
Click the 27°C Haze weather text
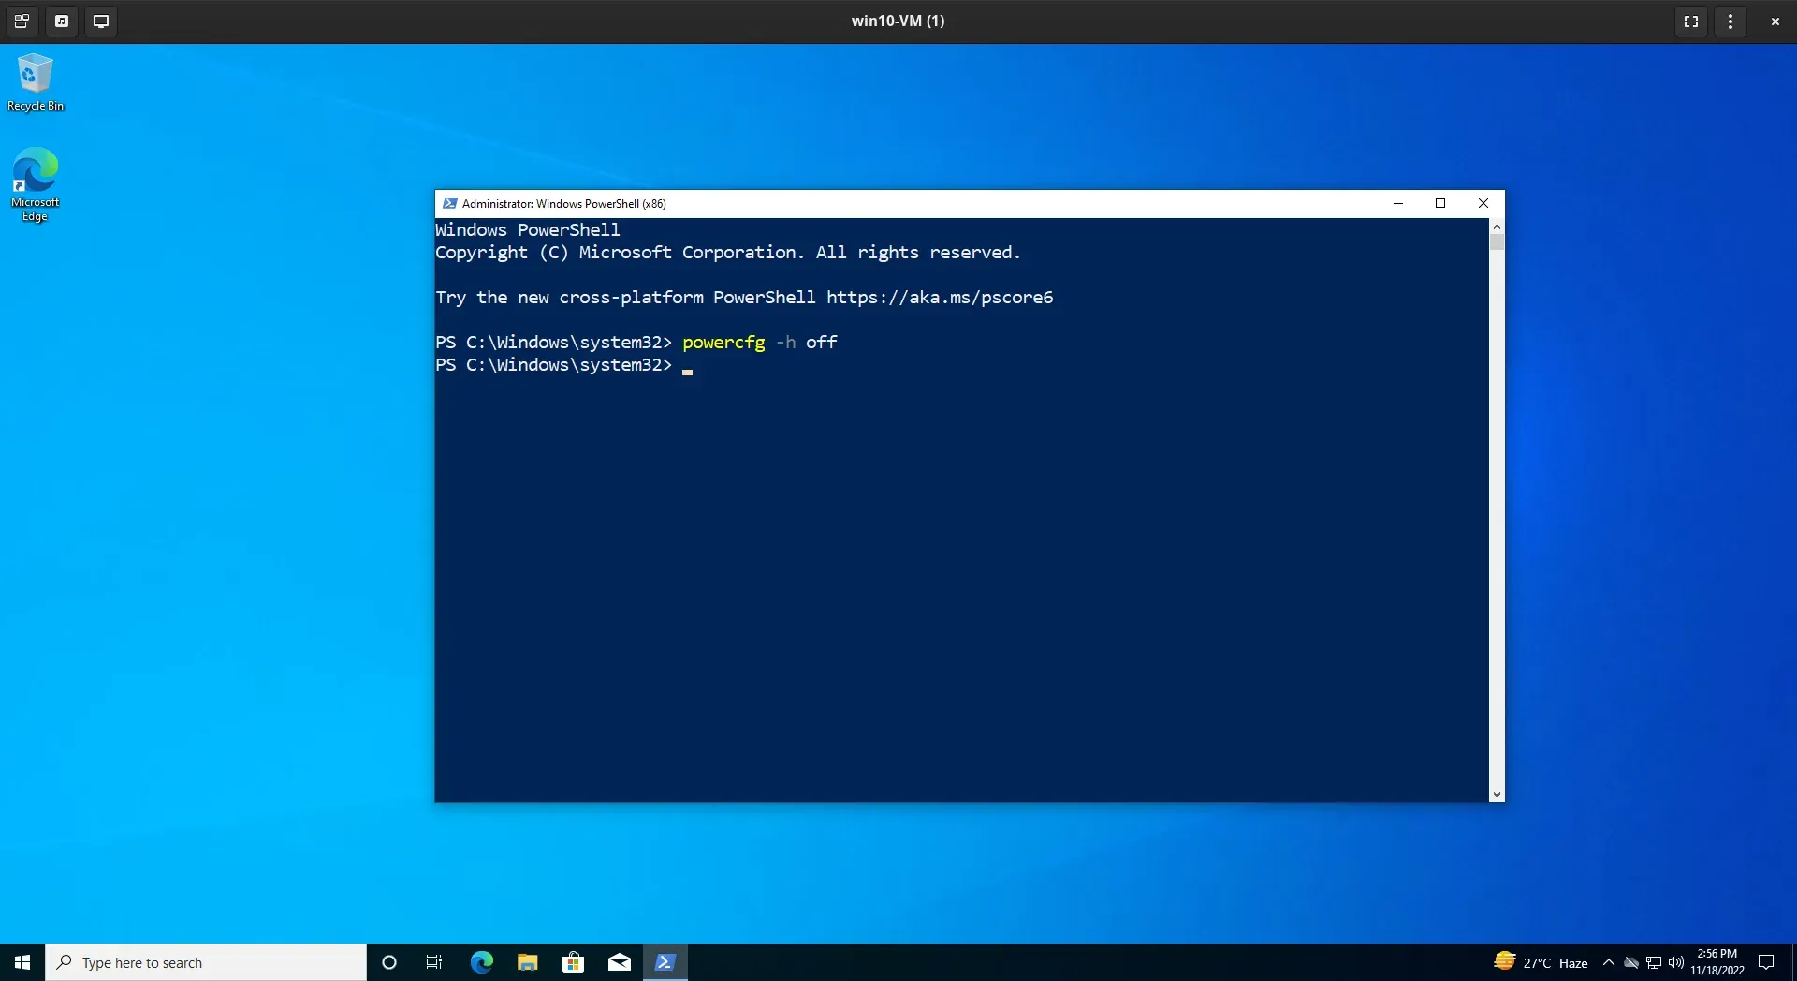click(x=1555, y=962)
